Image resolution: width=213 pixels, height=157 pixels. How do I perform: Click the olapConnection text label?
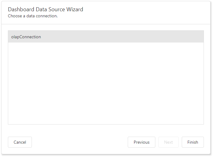click(x=26, y=37)
